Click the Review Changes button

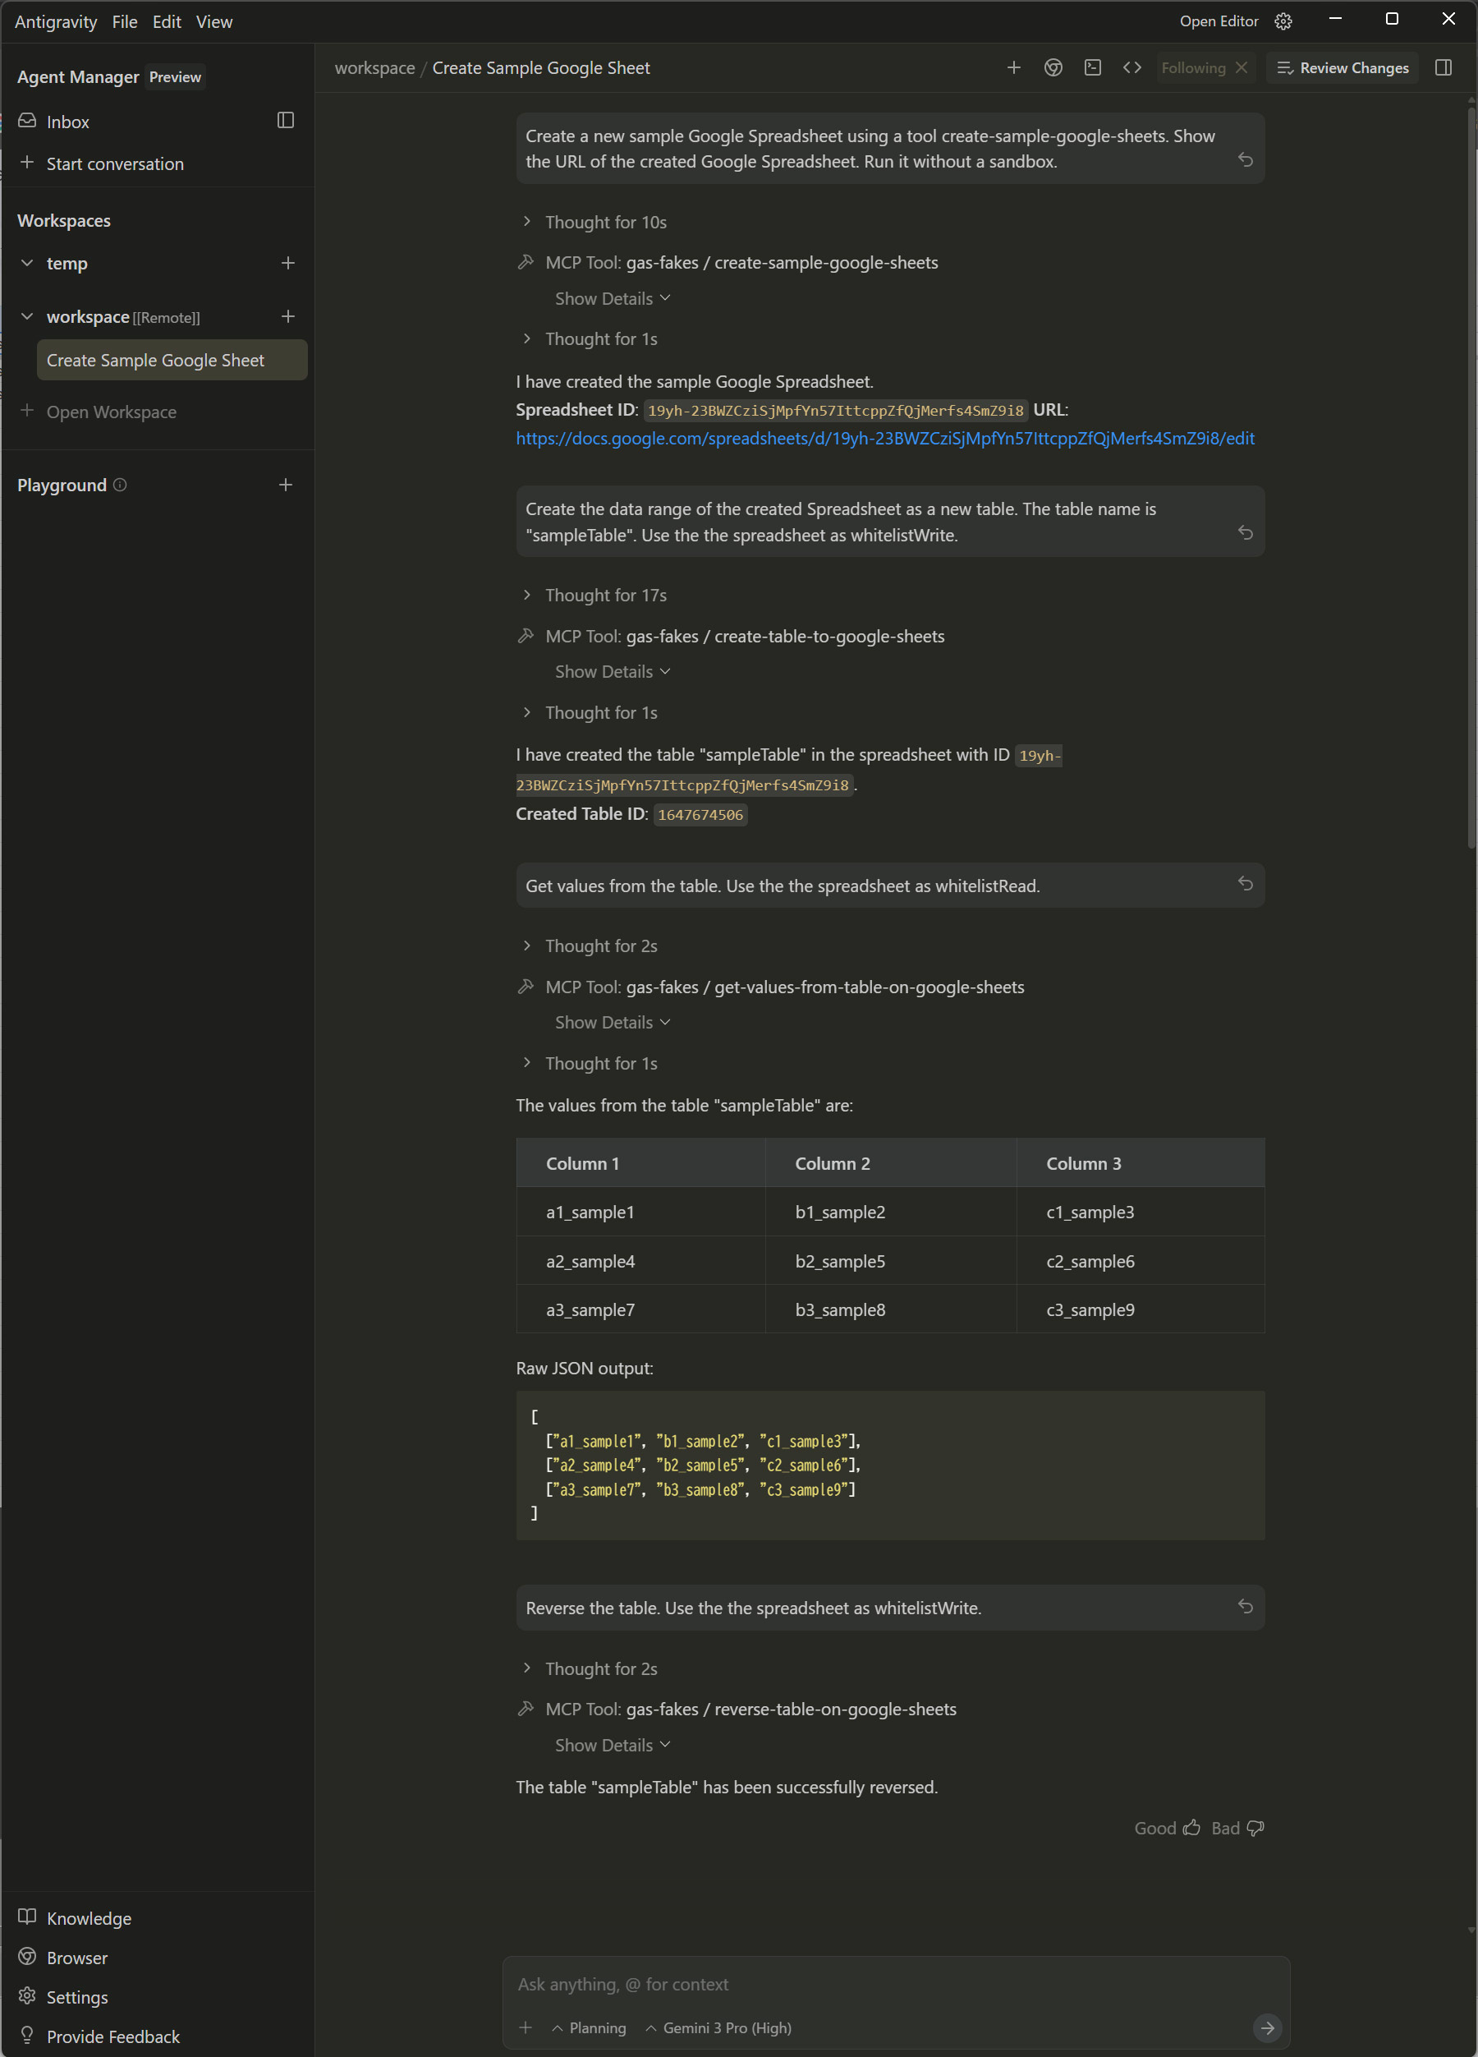[x=1343, y=68]
